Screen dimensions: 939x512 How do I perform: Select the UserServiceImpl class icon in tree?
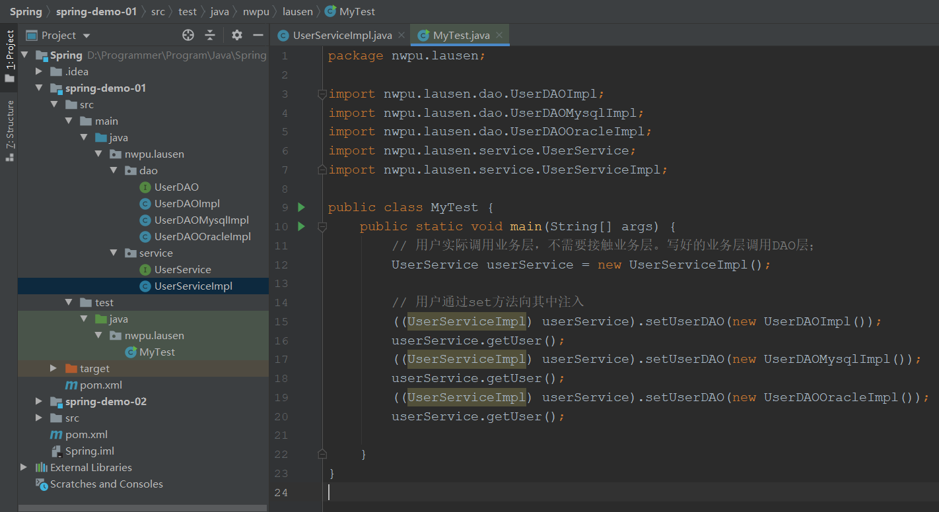145,286
